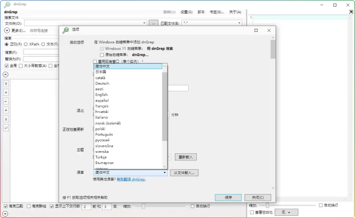Viewport: 355px width, 218px height.
Task: Choose Deutsch from the language list
Action: click(x=128, y=83)
